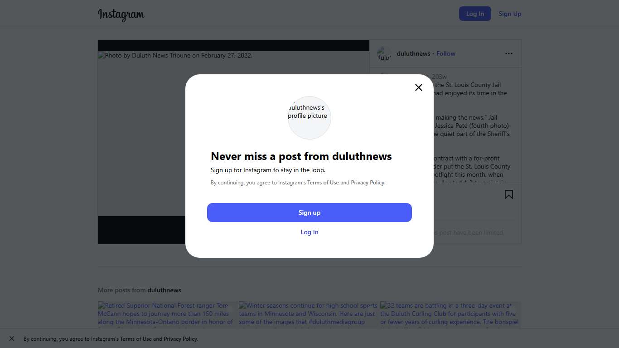Open Terms of Use link in modal

click(x=323, y=183)
